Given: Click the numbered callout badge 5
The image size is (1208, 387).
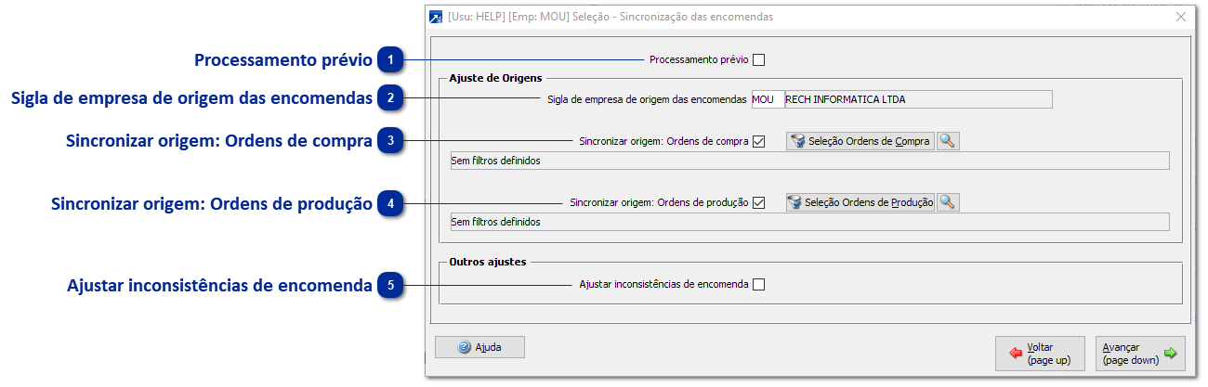Looking at the screenshot, I should (x=391, y=285).
